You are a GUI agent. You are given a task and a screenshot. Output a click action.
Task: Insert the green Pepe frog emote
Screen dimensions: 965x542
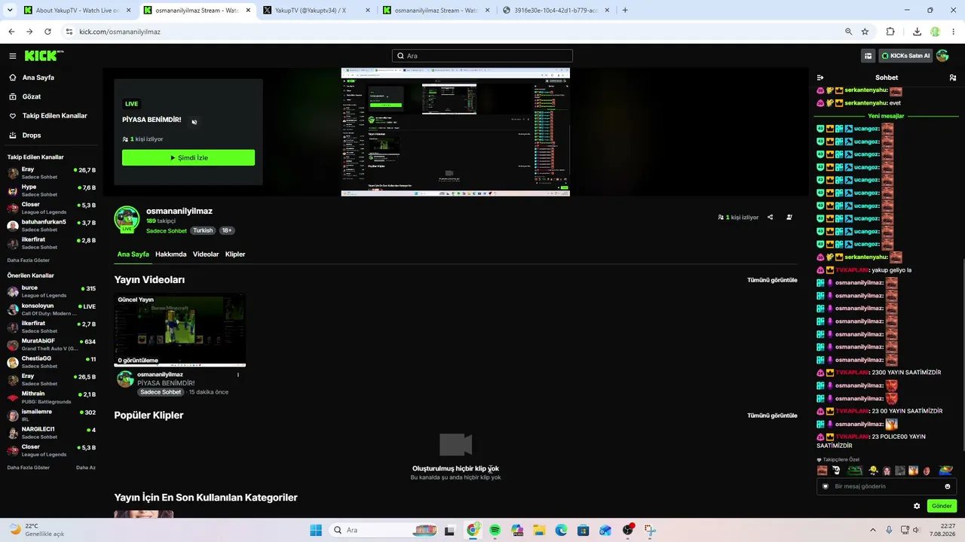point(855,470)
